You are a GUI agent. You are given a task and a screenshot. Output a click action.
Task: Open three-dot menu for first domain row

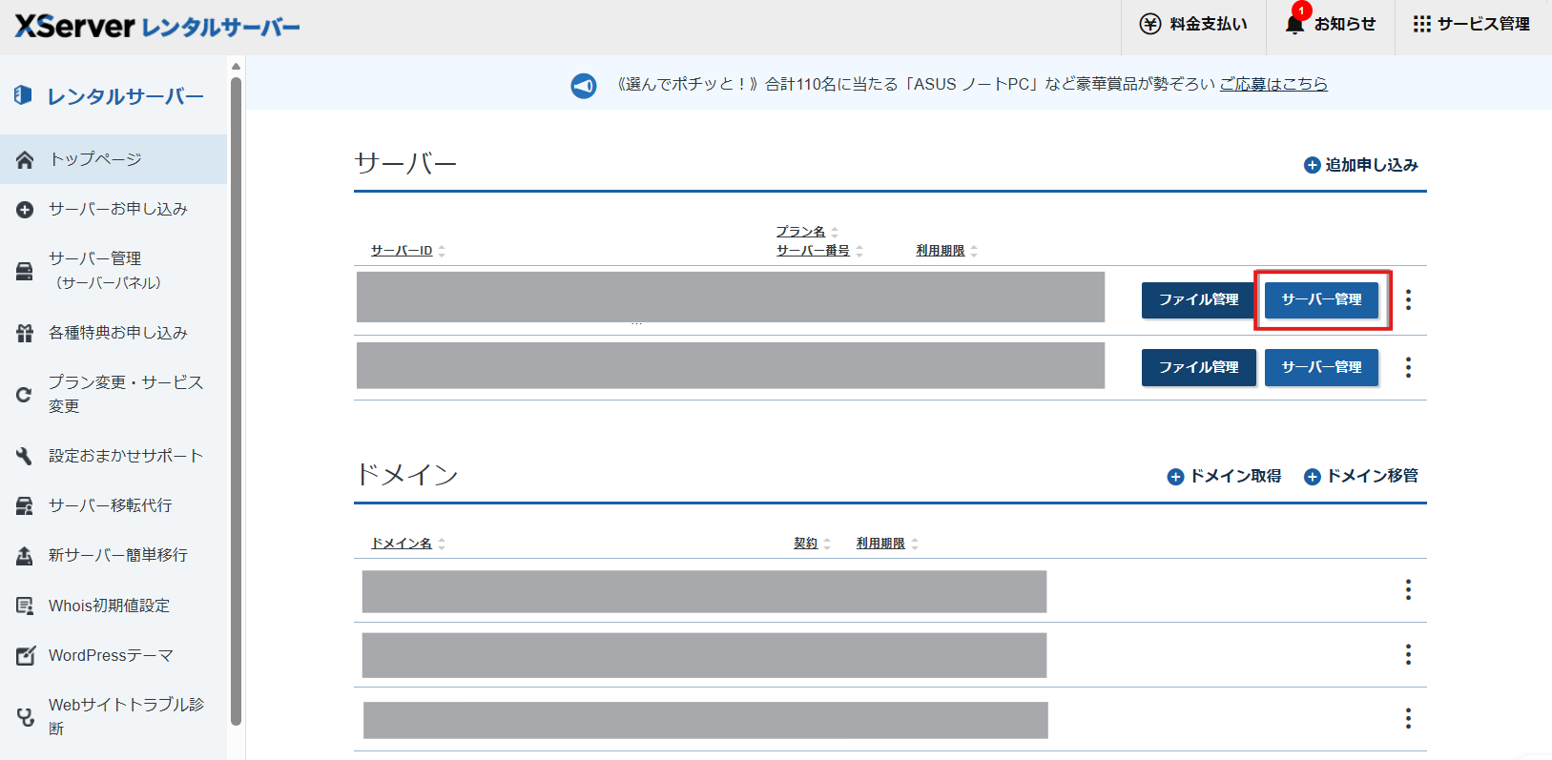click(x=1408, y=590)
